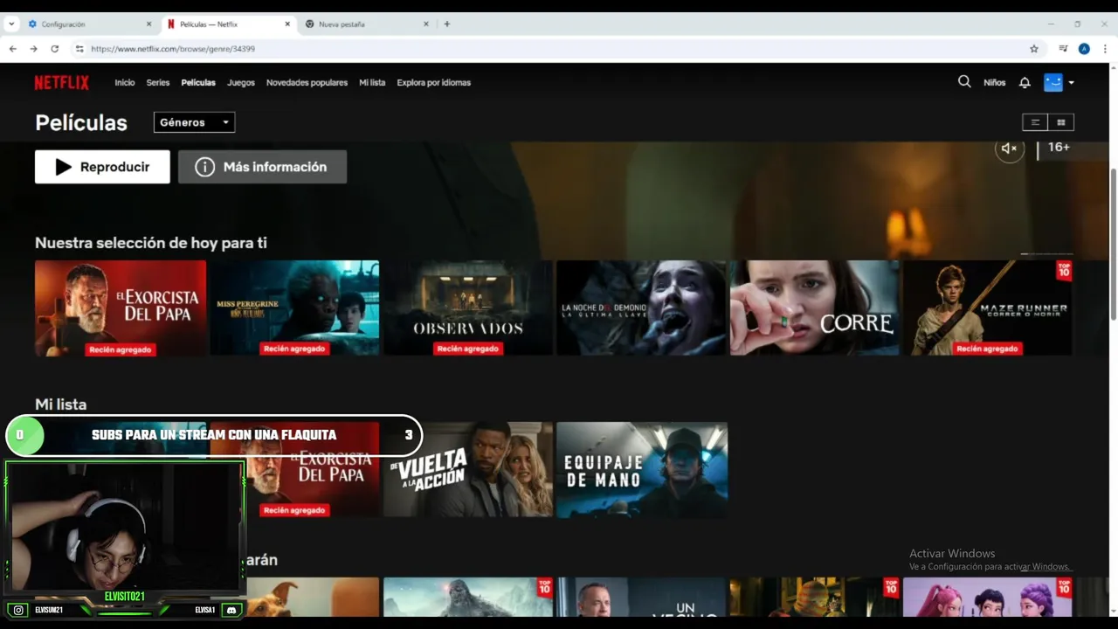1118x629 pixels.
Task: Click the row pagination indicator
Action: (x=1046, y=254)
